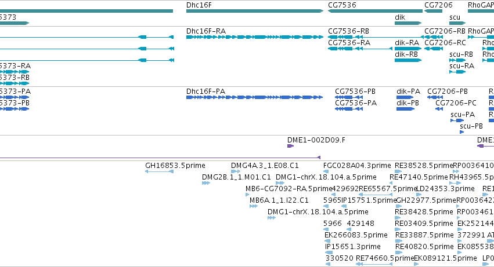The image size is (494, 267).
Task: Click the LD24353.3prime EST label
Action: coord(445,189)
